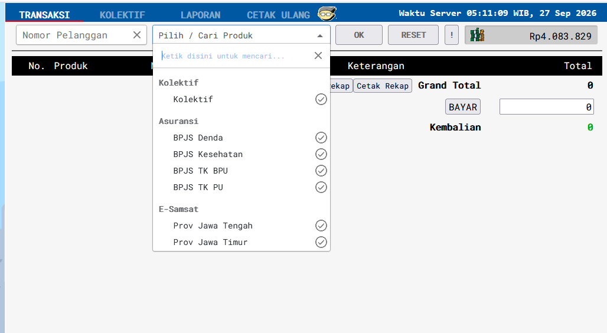Pick Prov Jawa Tengah under E-Samsat
This screenshot has width=607, height=333.
pyautogui.click(x=242, y=226)
